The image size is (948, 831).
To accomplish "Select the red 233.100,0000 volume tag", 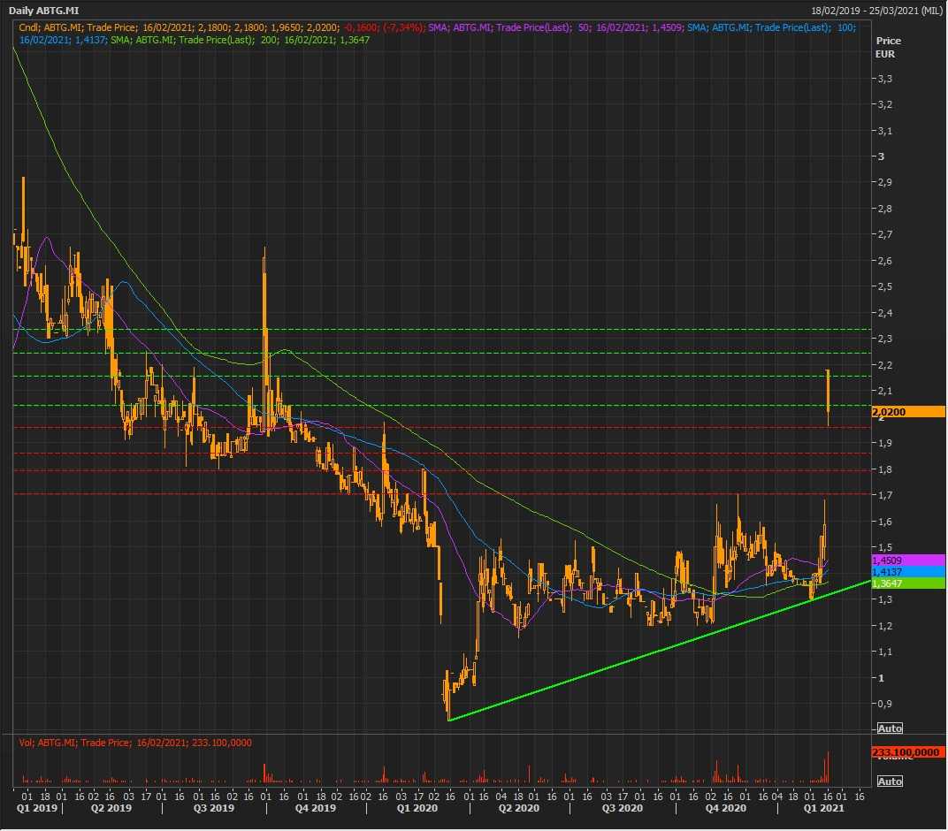I will click(907, 751).
